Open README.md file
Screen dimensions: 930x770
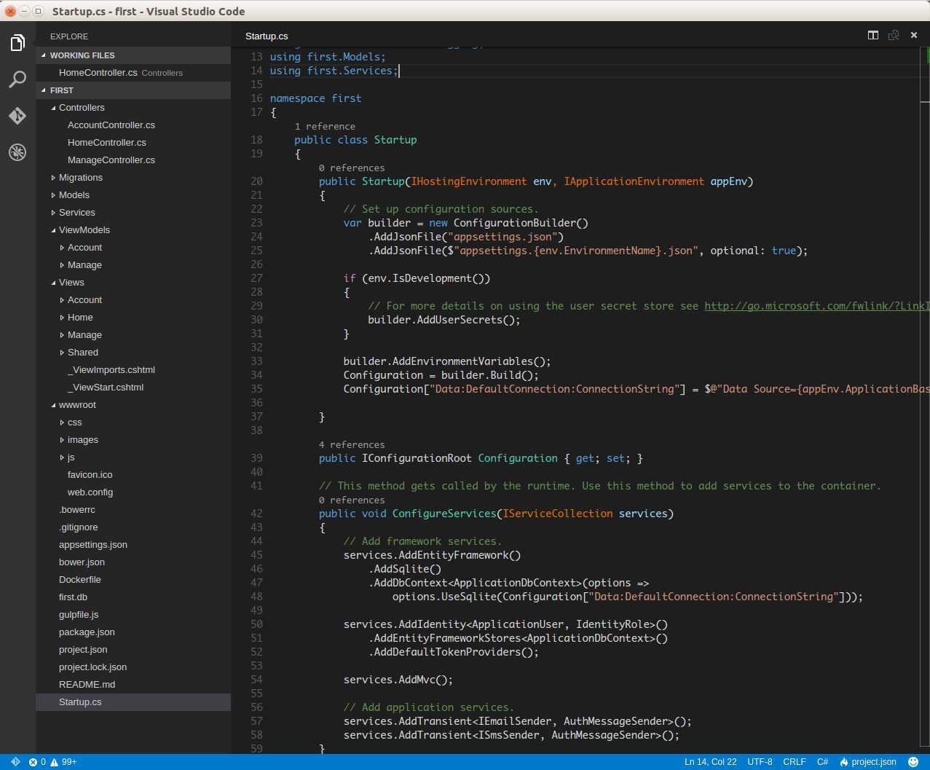(133, 685)
